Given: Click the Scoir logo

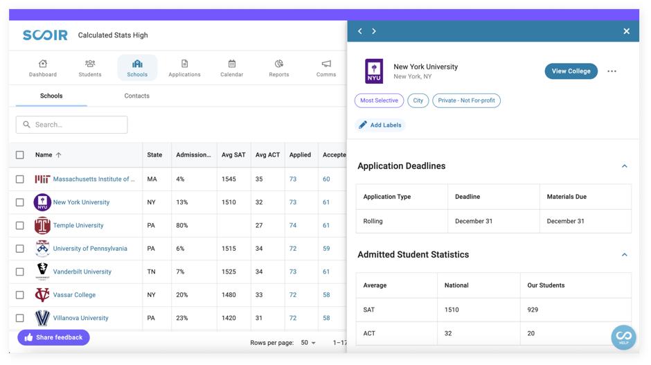Looking at the screenshot, I should [x=45, y=35].
